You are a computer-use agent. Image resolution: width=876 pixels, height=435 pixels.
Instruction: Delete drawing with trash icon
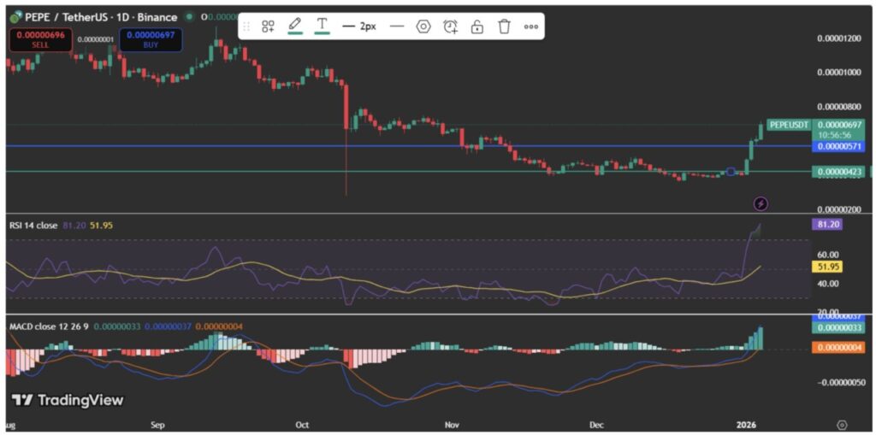tap(504, 26)
